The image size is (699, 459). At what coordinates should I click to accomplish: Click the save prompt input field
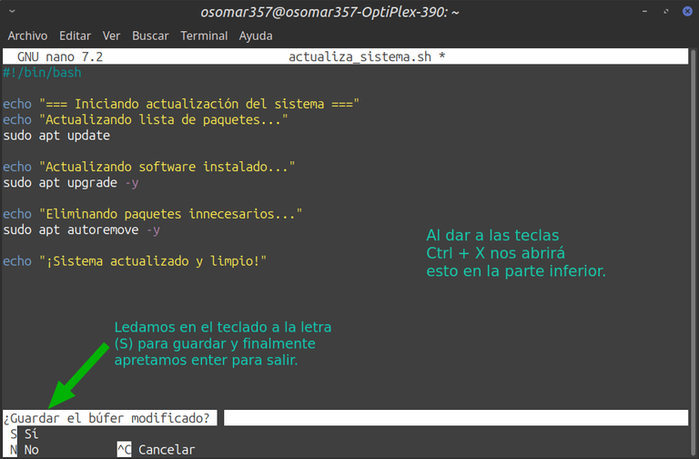point(456,418)
